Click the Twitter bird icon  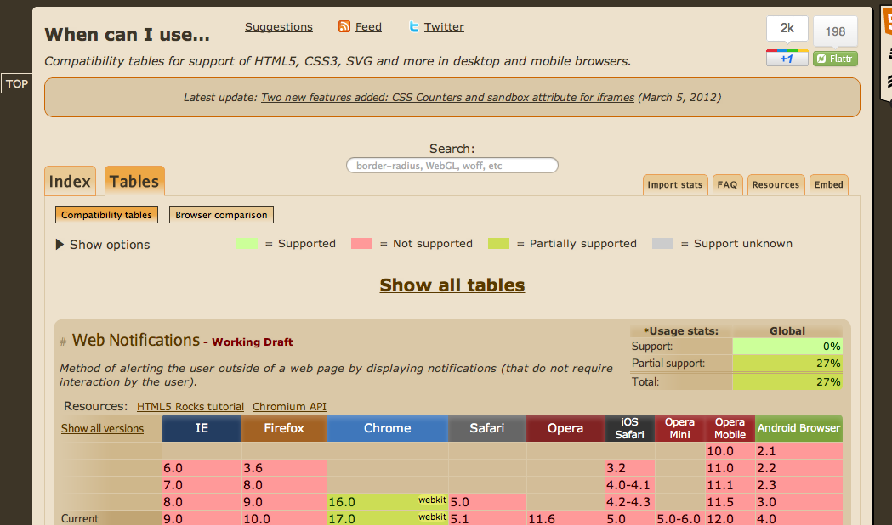[x=413, y=26]
